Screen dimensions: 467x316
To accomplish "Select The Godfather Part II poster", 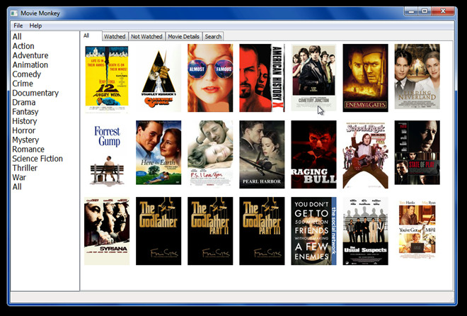I will coord(210,231).
